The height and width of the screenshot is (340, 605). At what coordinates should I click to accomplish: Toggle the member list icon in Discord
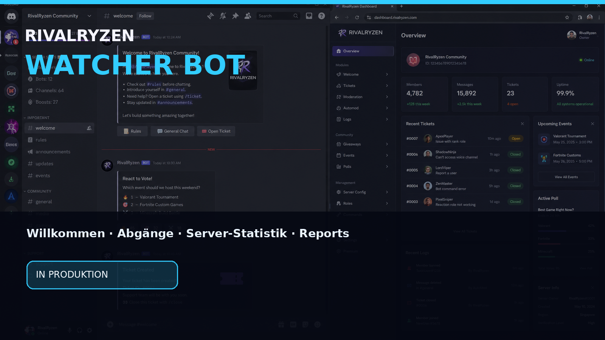[x=248, y=16]
